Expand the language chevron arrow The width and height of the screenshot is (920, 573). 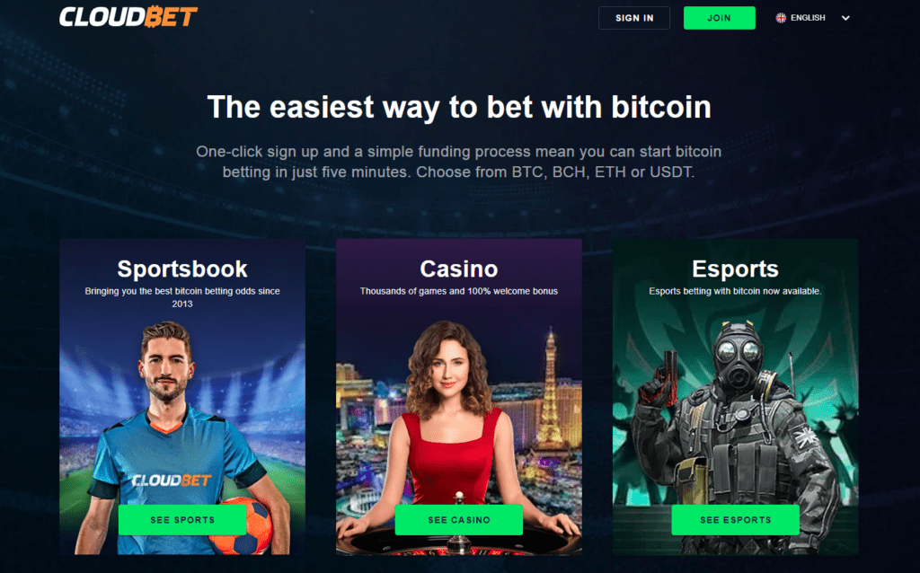(845, 18)
